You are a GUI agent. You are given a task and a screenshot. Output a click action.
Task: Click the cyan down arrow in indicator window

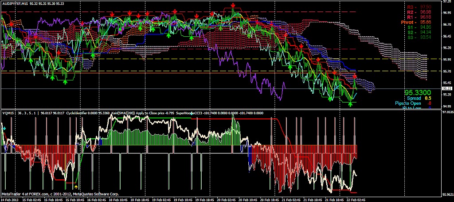coord(4,128)
